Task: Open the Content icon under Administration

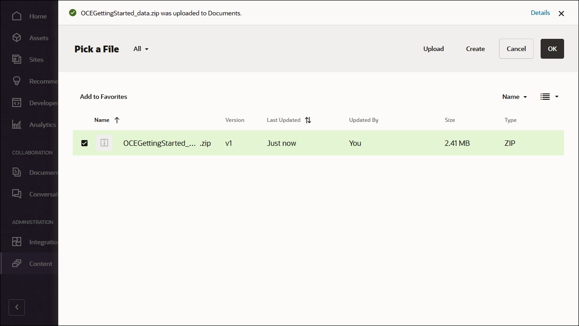Action: click(17, 263)
